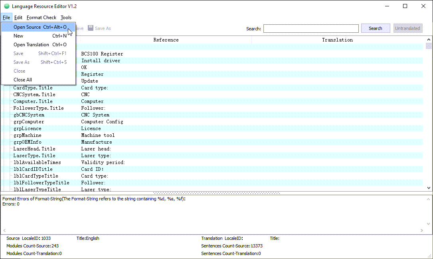Click the disabled Close menu entry
Image resolution: width=433 pixels, height=259 pixels.
tap(38, 71)
